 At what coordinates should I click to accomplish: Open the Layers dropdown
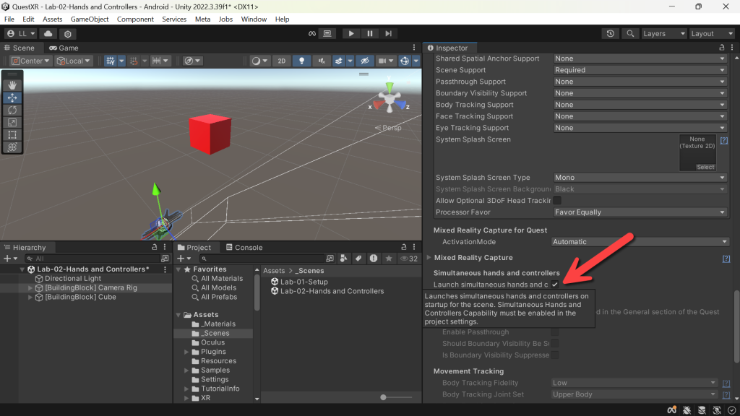tap(664, 33)
